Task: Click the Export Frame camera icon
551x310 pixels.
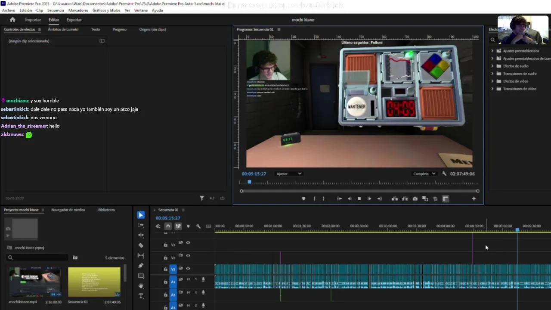Action: pyautogui.click(x=415, y=198)
